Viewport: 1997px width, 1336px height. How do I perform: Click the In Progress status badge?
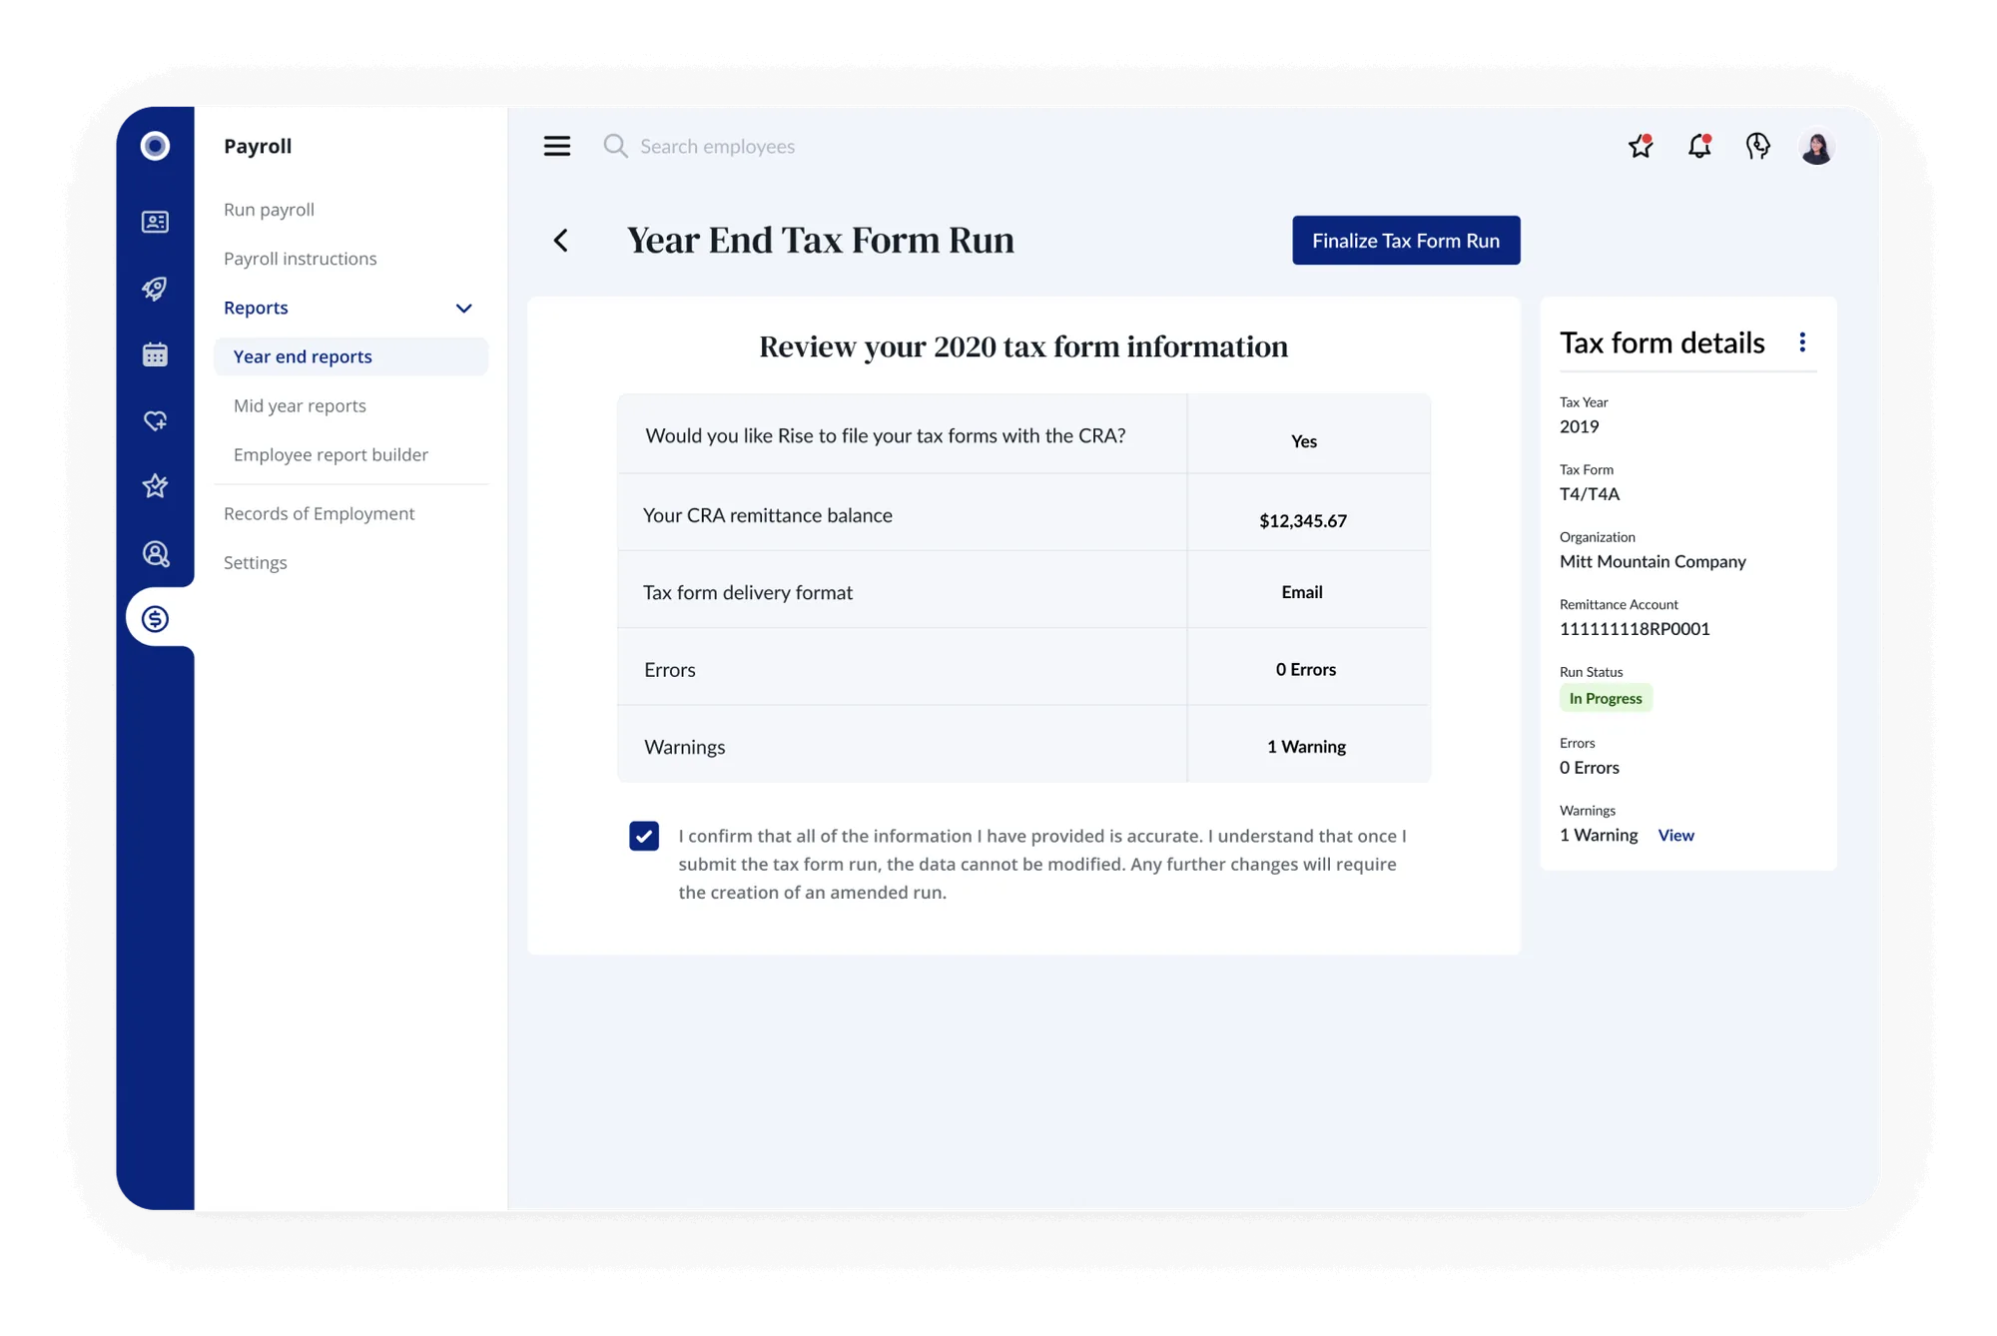(1606, 698)
